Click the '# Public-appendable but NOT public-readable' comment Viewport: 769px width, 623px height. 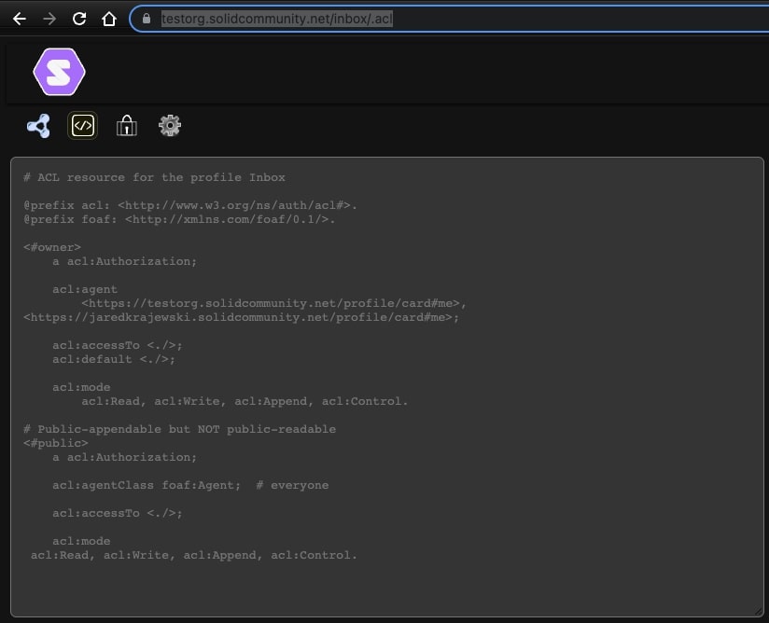179,429
